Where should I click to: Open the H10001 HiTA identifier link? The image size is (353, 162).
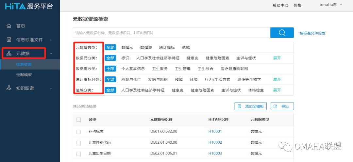click(215, 132)
